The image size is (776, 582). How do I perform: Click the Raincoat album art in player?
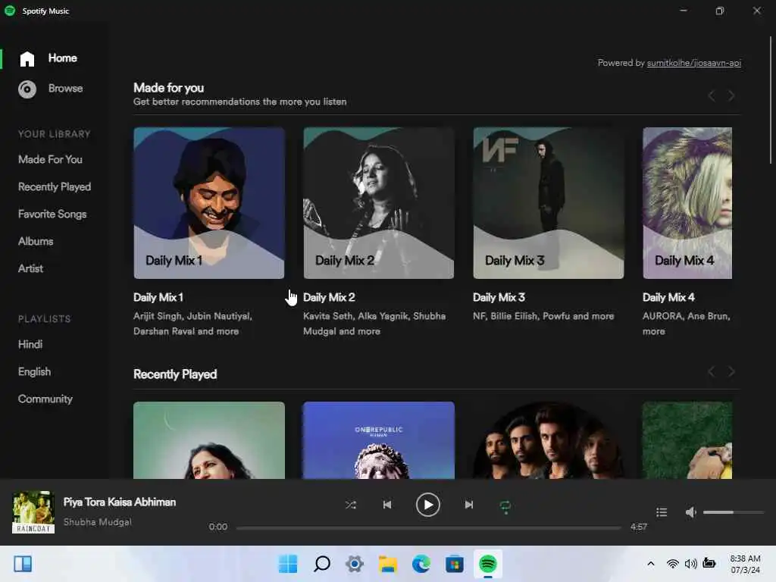point(33,512)
